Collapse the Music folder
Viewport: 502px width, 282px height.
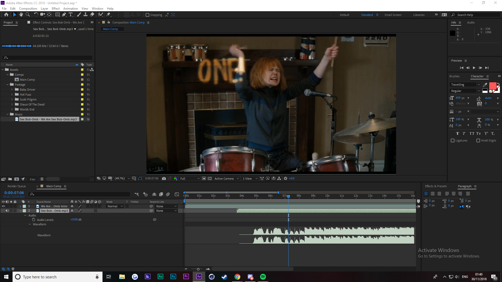tap(7, 114)
